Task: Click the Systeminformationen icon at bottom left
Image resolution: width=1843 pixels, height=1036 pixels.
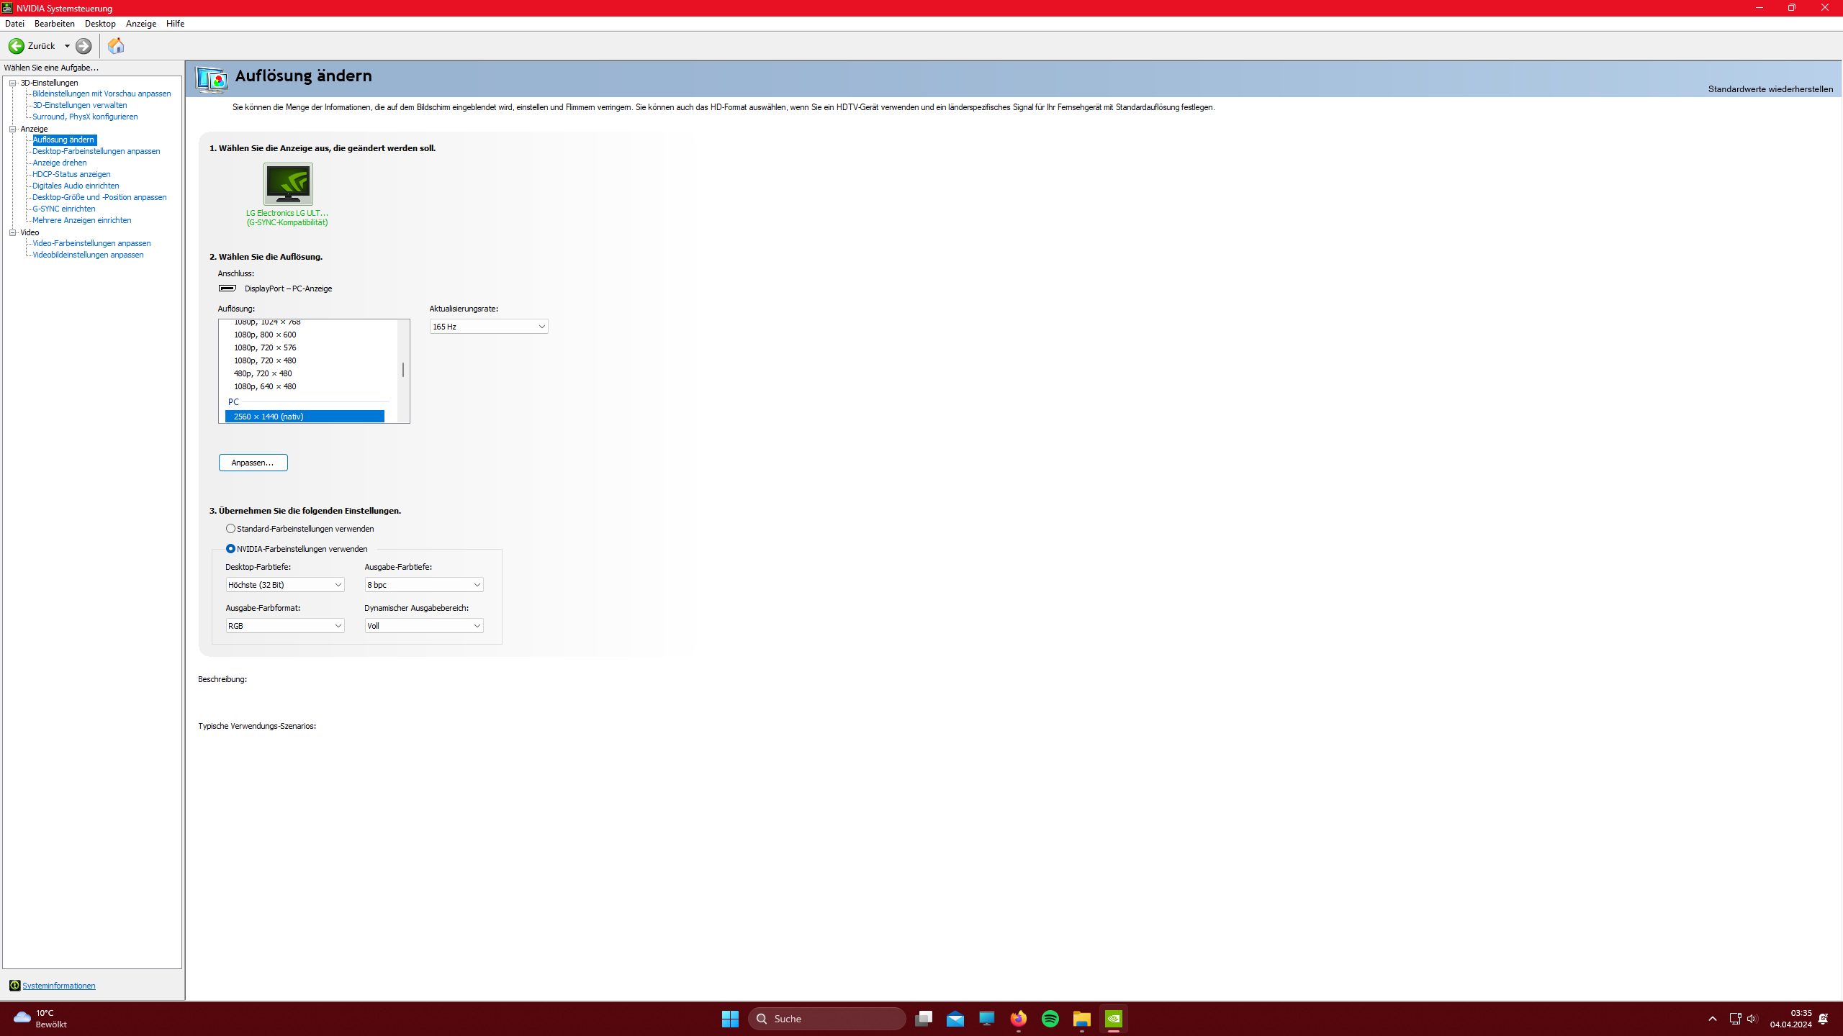Action: click(x=14, y=986)
